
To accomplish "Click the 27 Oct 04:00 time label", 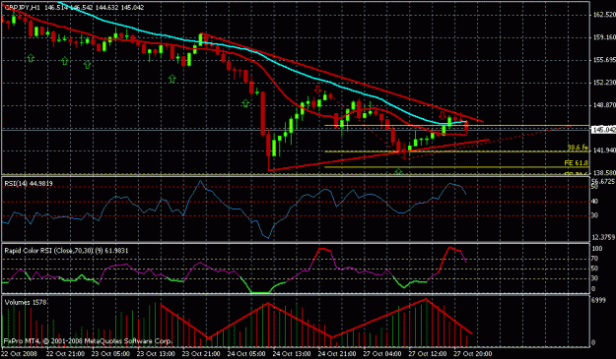I will pyautogui.click(x=382, y=353).
